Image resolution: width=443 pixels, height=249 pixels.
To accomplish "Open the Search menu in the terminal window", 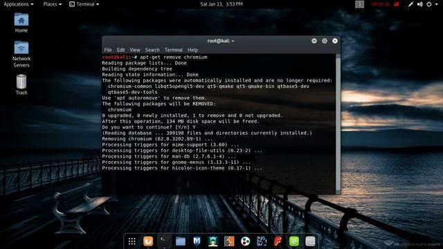I will [x=152, y=50].
